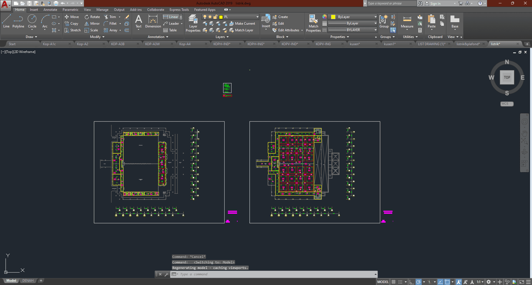Screen dimensions: 532x285
Task: Click the yellow ByLayer color swatch
Action: (333, 17)
